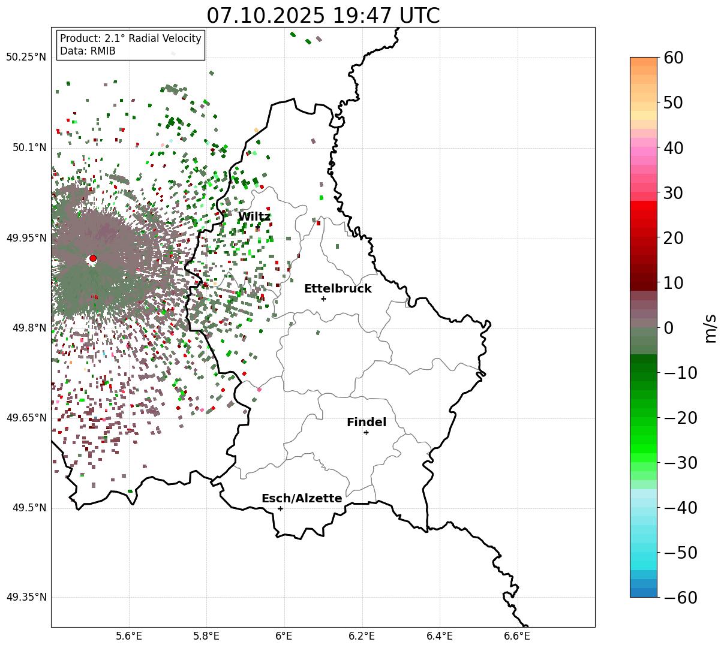Select the Esch/Alzette city label
Viewport: 724px width, 648px height.
pyautogui.click(x=302, y=499)
